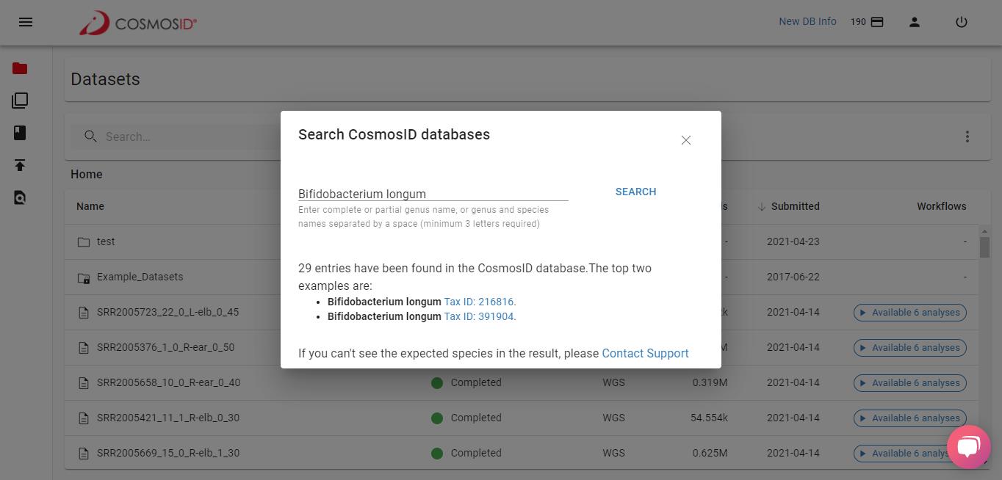Click the power logout icon

(962, 22)
